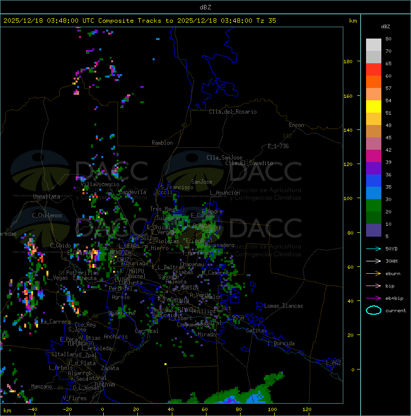Viewport: 411px width, 416px height.
Task: Click the orange swatch between 60 and 57 dBZ
Action: (373, 82)
